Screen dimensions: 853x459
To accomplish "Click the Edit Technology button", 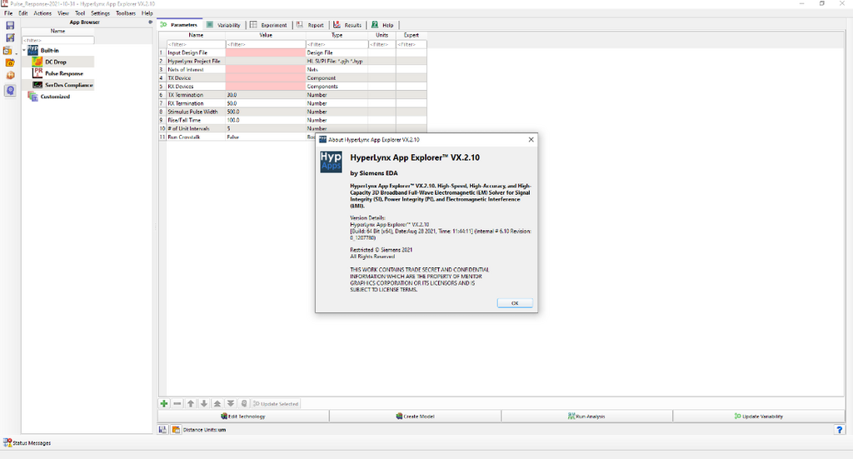I will pos(243,416).
